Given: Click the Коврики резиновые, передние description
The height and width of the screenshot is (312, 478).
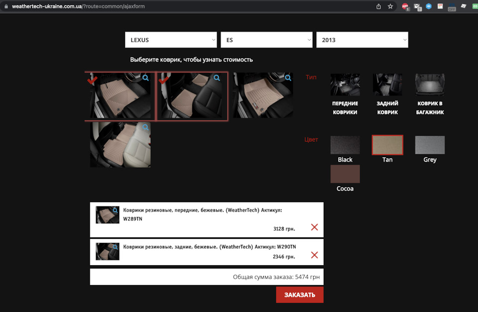Looking at the screenshot, I should pos(203,214).
